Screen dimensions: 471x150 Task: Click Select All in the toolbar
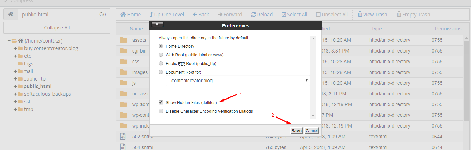[x=294, y=15]
